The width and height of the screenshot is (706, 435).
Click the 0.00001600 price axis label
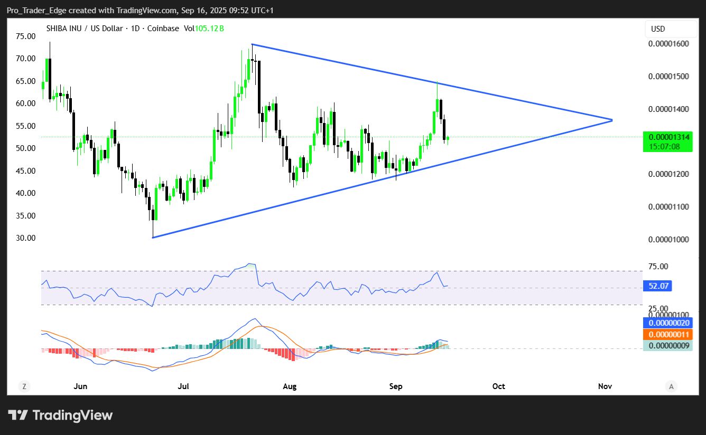coord(668,44)
